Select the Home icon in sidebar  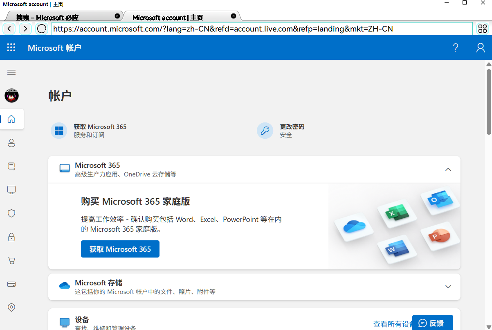coord(11,119)
